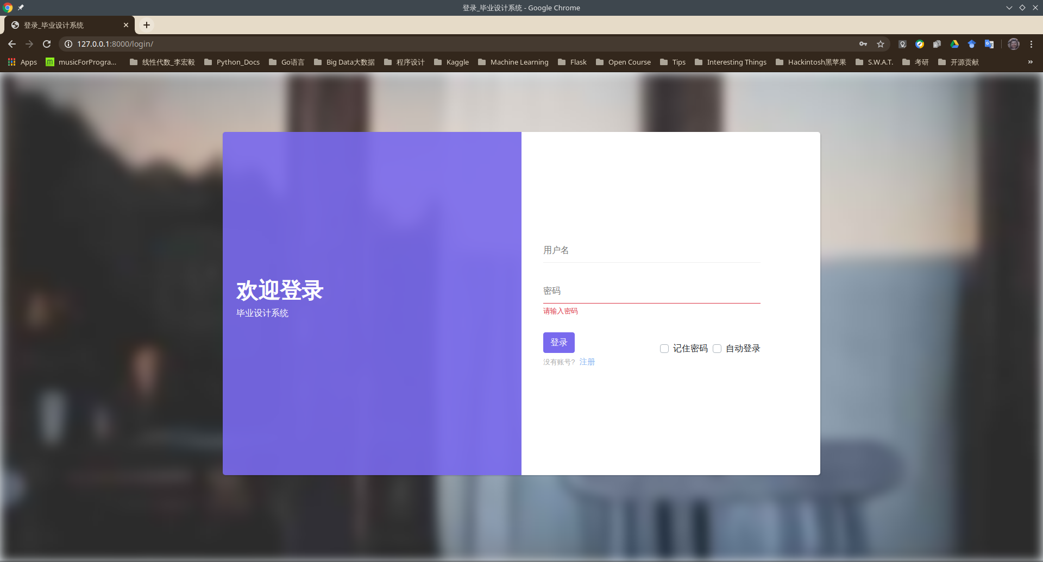
Task: Click the 毕业设计系统 subtitle
Action: coord(262,313)
